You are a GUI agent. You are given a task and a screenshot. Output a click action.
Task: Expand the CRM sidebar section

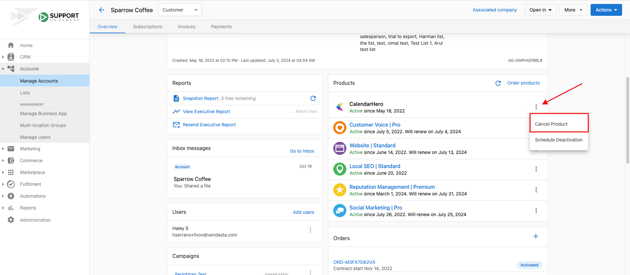pos(3,57)
